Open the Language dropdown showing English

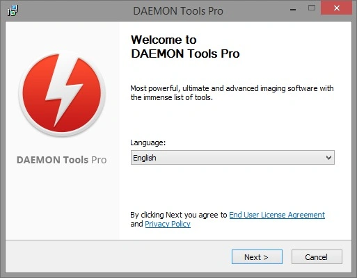point(232,158)
